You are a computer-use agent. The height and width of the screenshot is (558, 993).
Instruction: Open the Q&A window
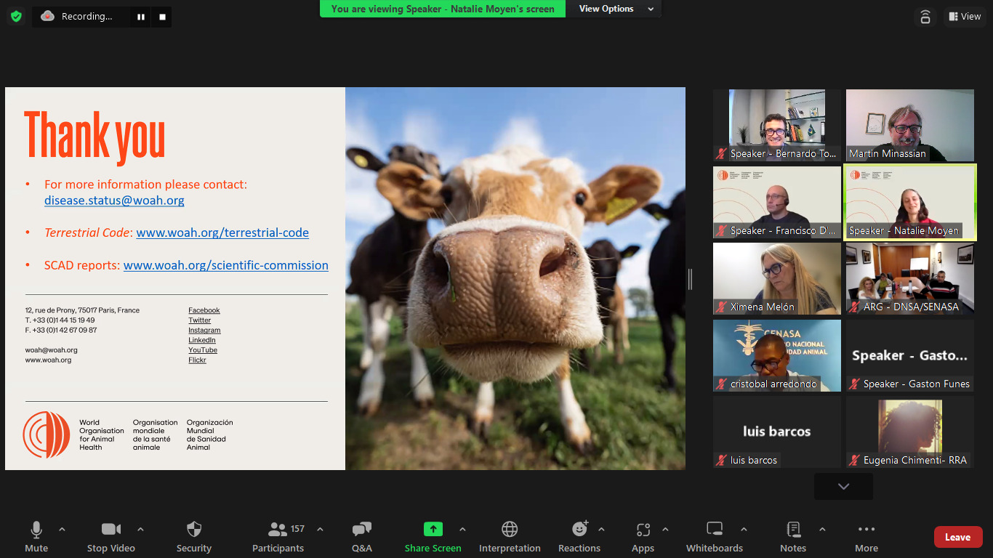361,537
